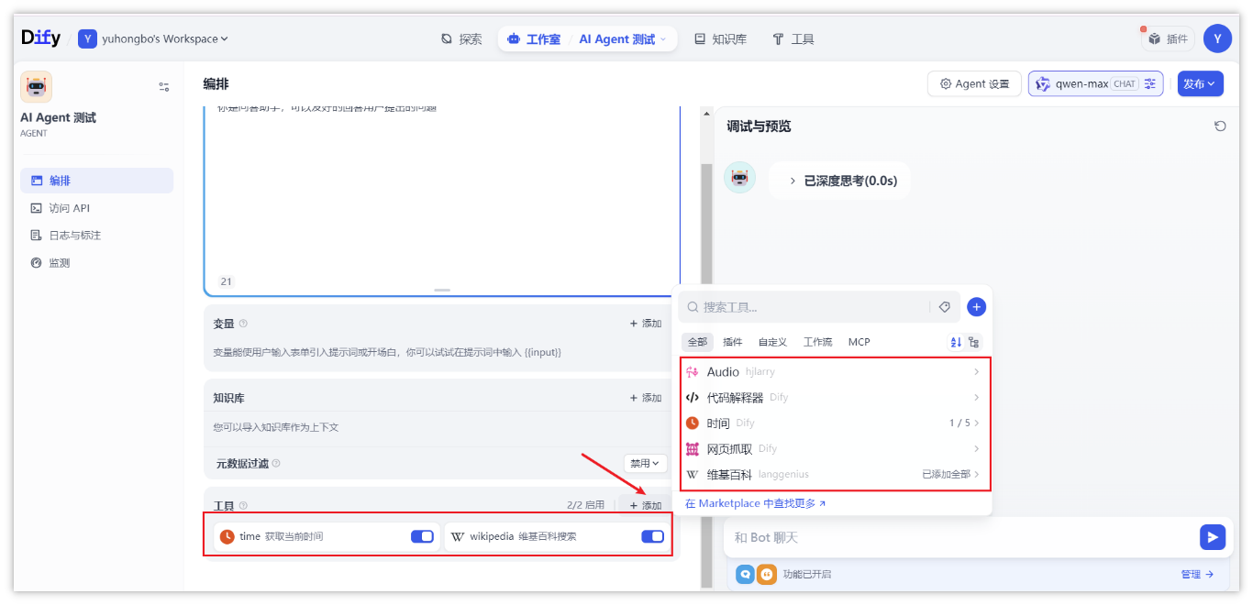
Task: Click the 搜索工具 search field
Action: pyautogui.click(x=805, y=307)
